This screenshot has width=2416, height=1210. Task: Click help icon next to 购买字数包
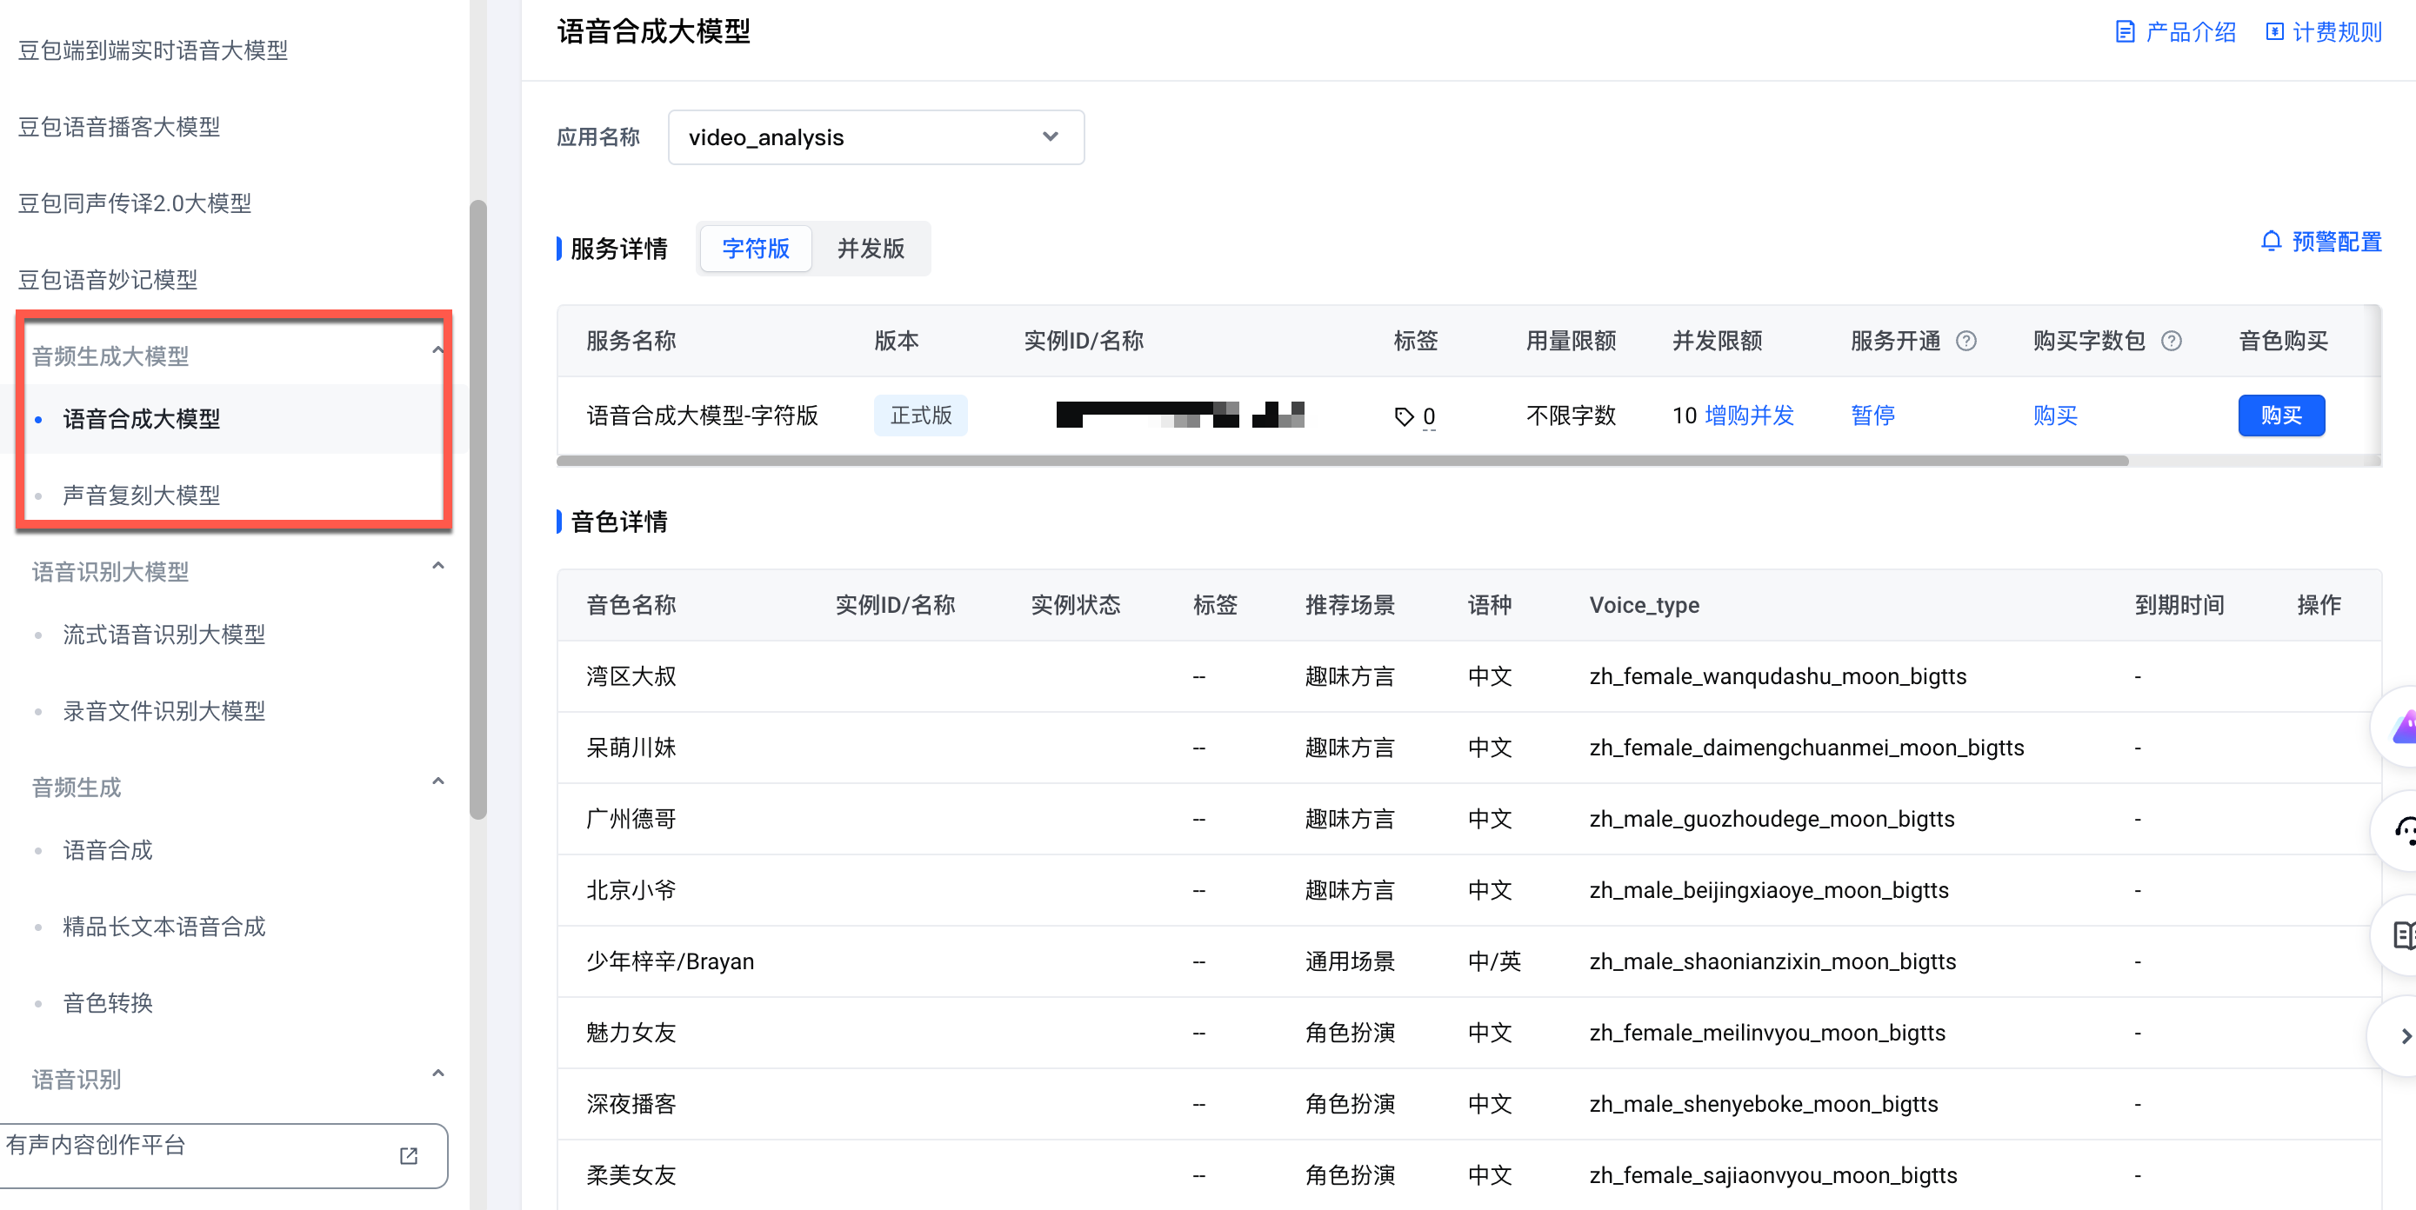tap(2172, 341)
